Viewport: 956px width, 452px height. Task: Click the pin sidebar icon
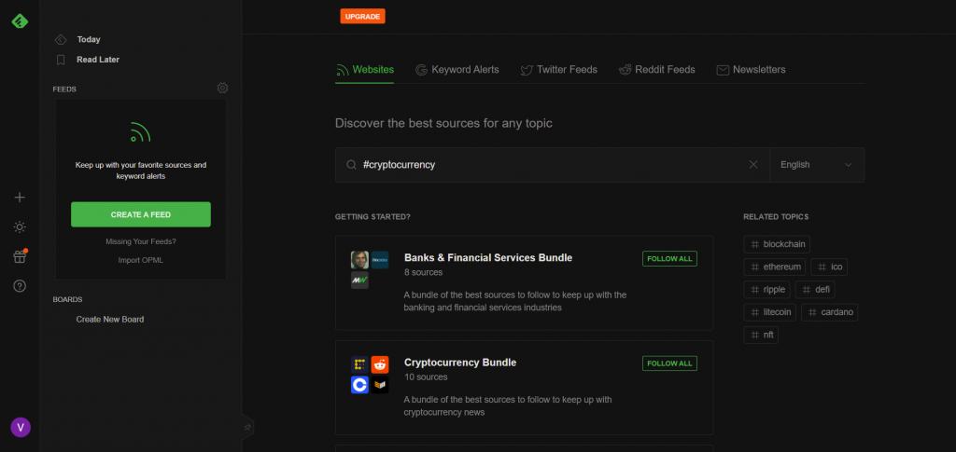(x=247, y=427)
